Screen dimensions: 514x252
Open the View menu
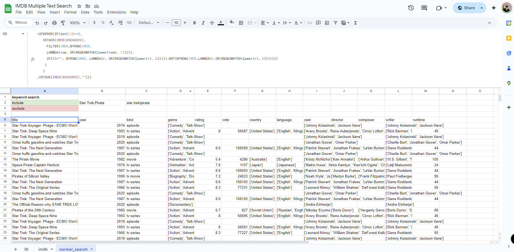(x=41, y=12)
